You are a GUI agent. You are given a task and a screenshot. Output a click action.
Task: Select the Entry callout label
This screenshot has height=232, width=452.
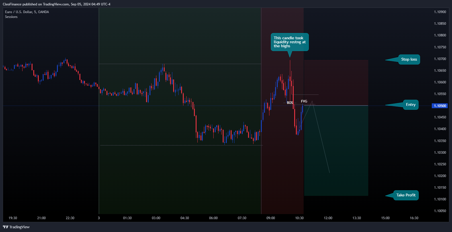pyautogui.click(x=411, y=105)
